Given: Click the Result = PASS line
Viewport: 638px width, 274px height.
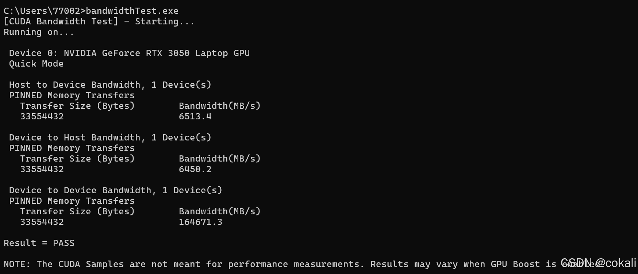Looking at the screenshot, I should click(x=39, y=243).
